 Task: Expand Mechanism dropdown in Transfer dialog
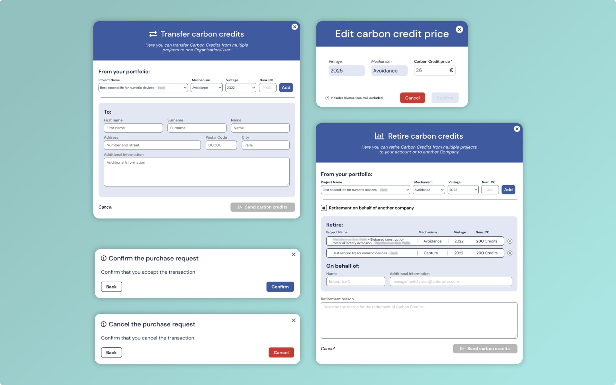tap(206, 88)
